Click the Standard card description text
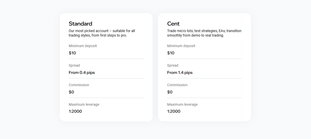The height and width of the screenshot is (139, 311). tap(102, 33)
